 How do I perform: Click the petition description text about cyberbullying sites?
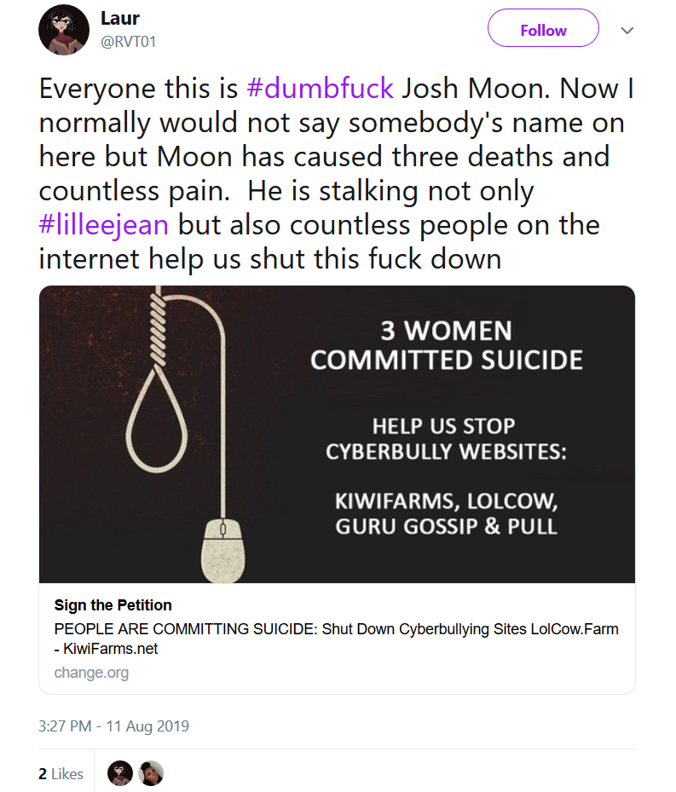coord(336,639)
